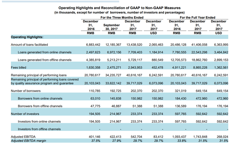
Task: Click cell 880,549
Action: [157, 60]
